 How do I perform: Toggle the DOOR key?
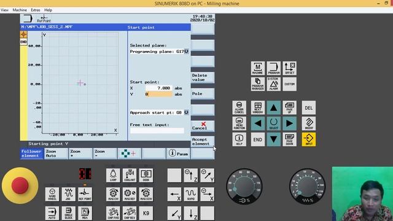(x=146, y=175)
